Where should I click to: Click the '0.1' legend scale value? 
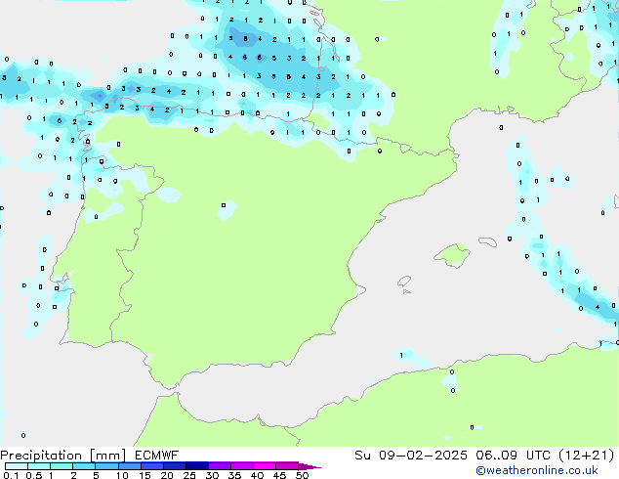click(11, 475)
